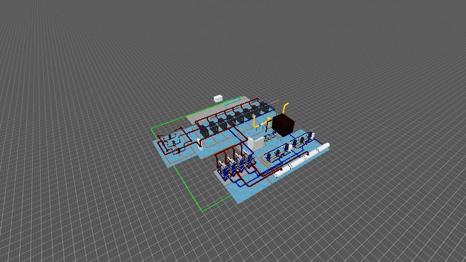This screenshot has height=262, width=466.
Task: Select the rightmost dark chiller in the row
Action: 263,108
